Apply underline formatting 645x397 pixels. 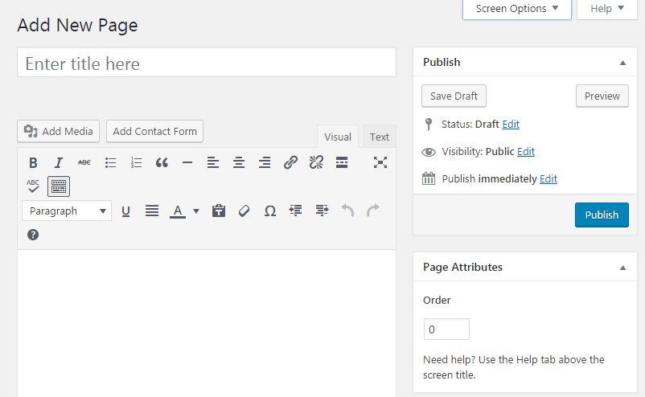pyautogui.click(x=126, y=211)
